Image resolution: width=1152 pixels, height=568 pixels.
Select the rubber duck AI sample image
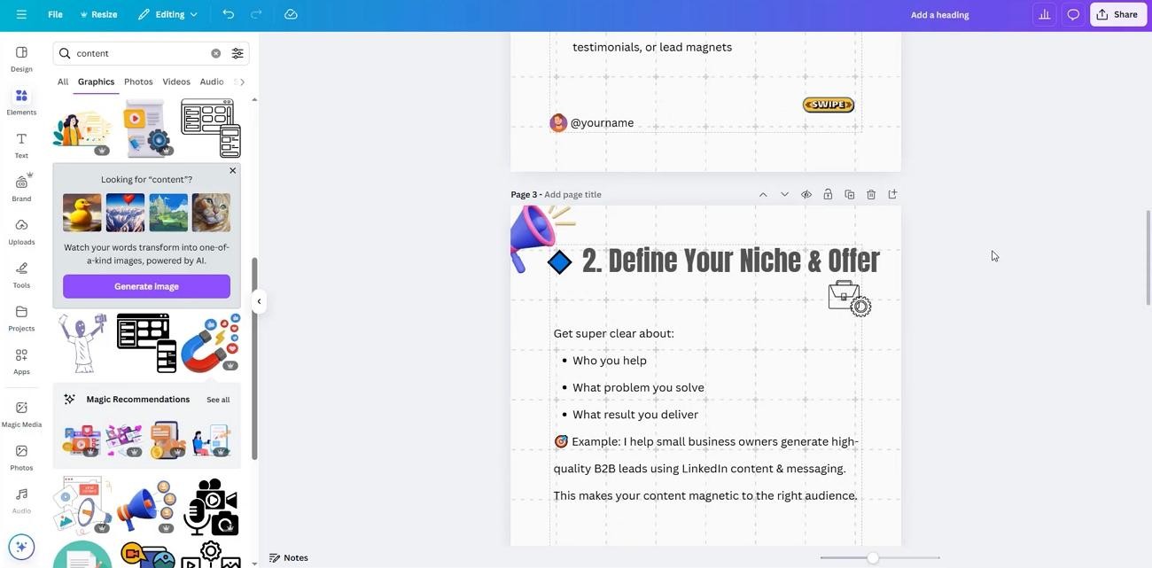(x=82, y=213)
